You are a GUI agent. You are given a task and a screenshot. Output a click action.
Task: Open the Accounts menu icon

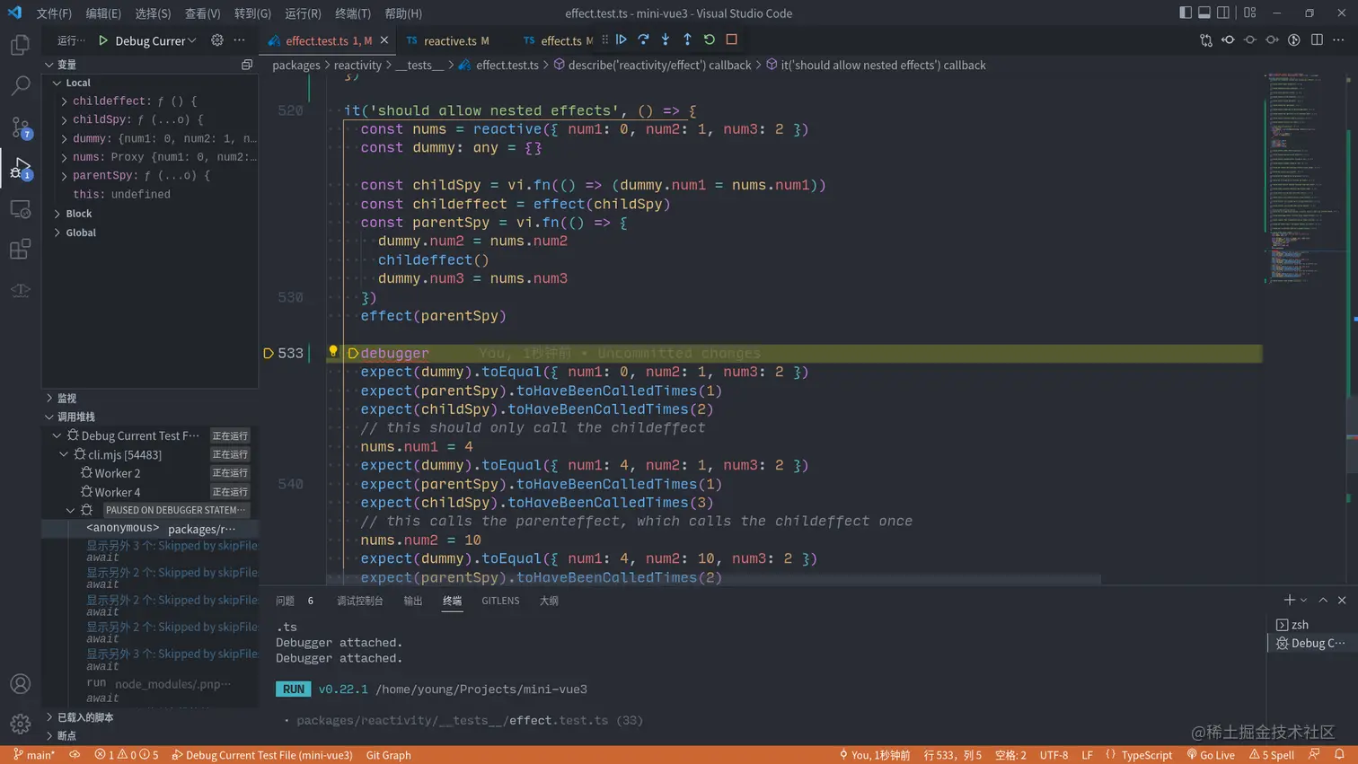[x=20, y=684]
